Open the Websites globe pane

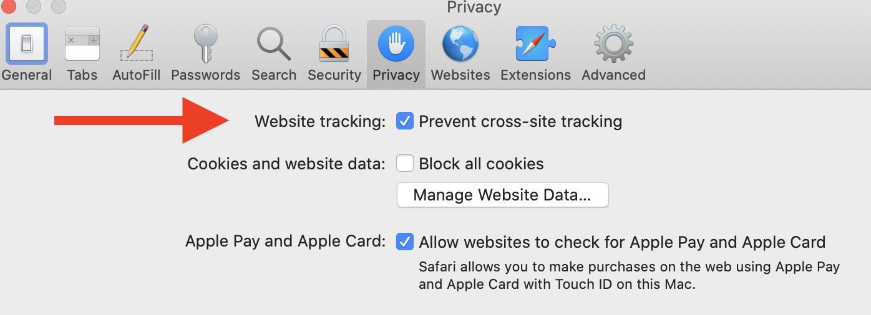[460, 44]
